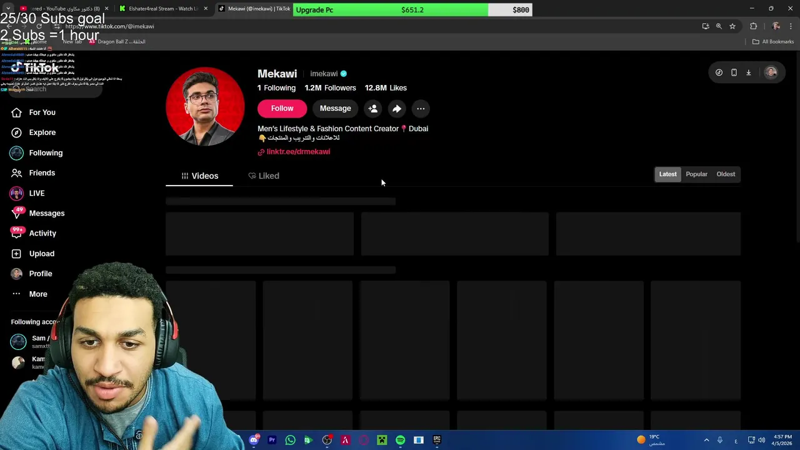800x450 pixels.
Task: Open the TikTok account avatar menu
Action: coord(771,72)
